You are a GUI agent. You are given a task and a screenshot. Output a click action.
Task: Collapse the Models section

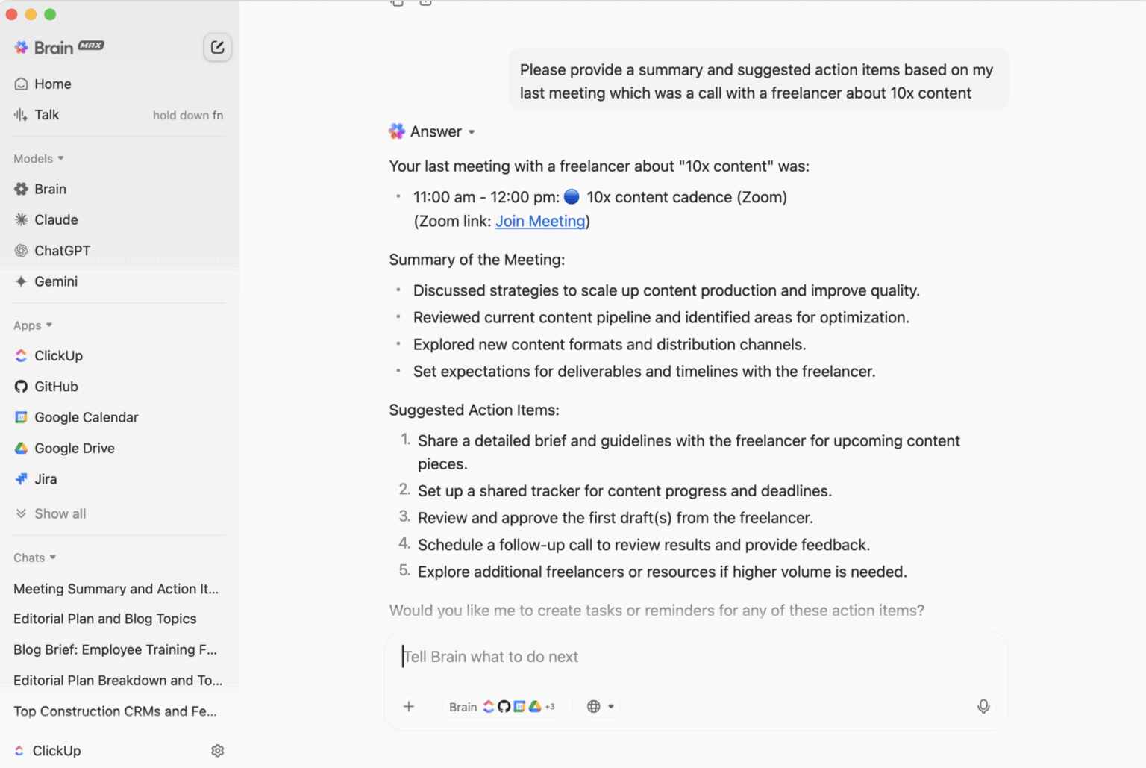click(39, 158)
